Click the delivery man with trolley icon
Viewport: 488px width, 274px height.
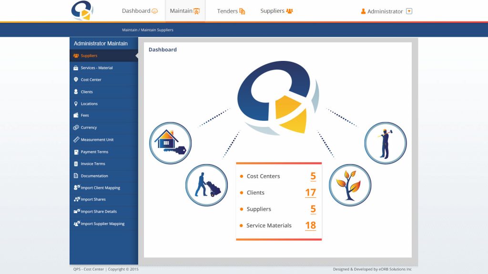206,185
